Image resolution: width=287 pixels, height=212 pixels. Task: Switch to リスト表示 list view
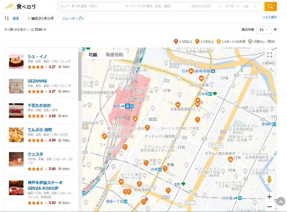270,17
